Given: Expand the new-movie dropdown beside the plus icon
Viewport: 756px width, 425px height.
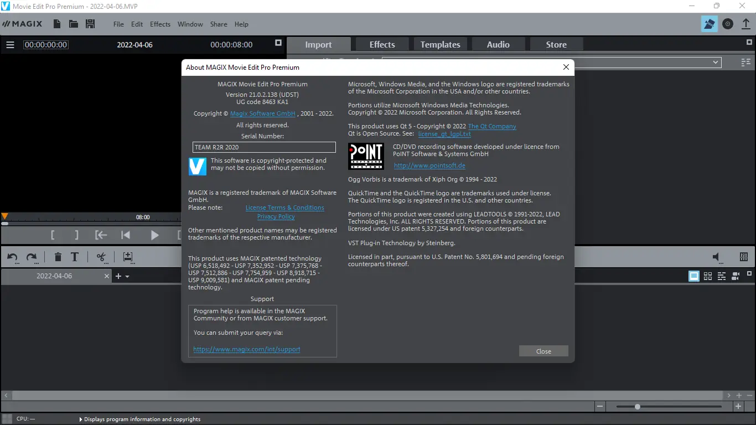Looking at the screenshot, I should click(126, 276).
